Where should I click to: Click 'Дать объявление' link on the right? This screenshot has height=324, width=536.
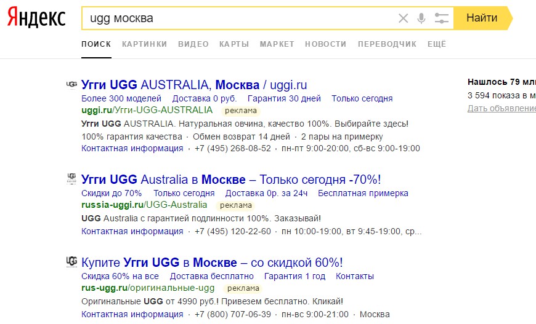click(x=501, y=108)
